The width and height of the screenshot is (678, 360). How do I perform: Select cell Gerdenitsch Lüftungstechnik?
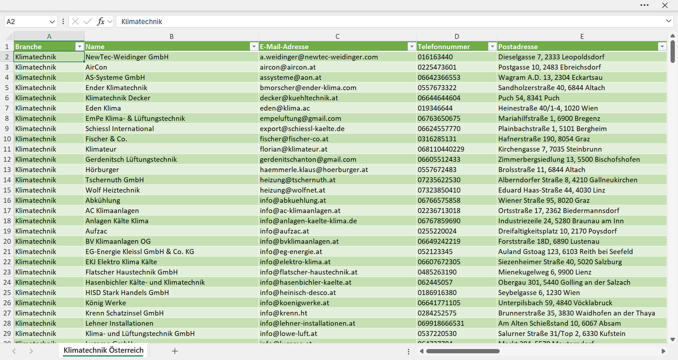tap(171, 159)
